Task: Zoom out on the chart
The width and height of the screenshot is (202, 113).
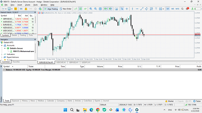Action: 95,9
